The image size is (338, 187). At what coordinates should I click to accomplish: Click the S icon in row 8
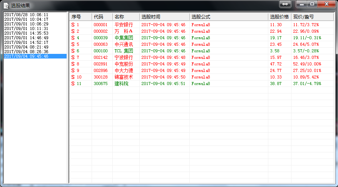[73, 64]
